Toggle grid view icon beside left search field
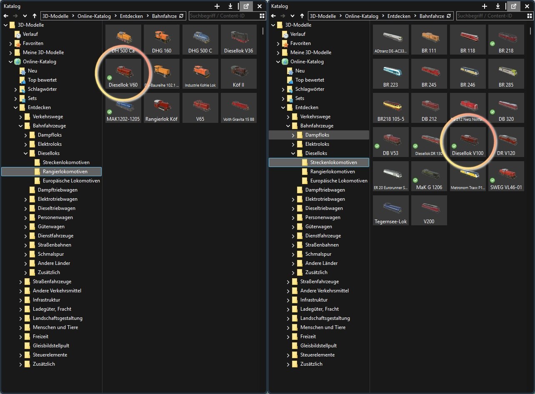Viewport: 535px width, 394px height. coord(262,16)
